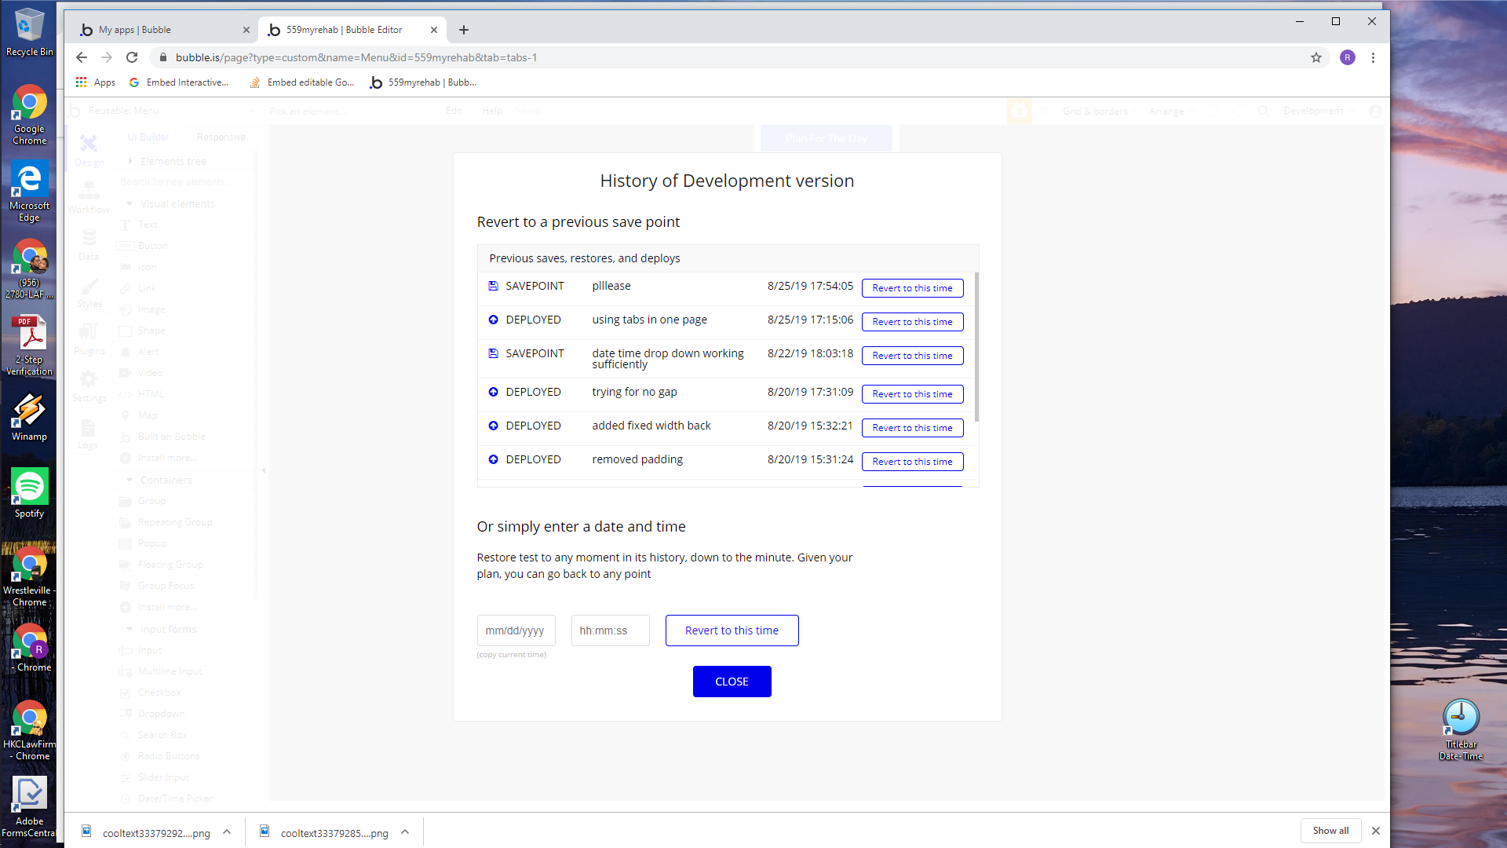The image size is (1507, 848).
Task: Click the save icon beside SAVEPOINT pllease
Action: pos(493,286)
